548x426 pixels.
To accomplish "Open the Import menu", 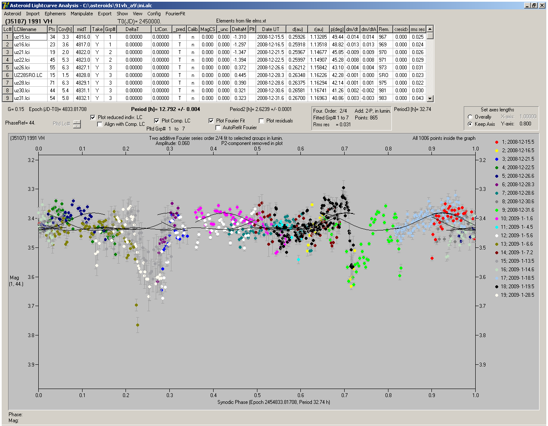I will click(33, 14).
